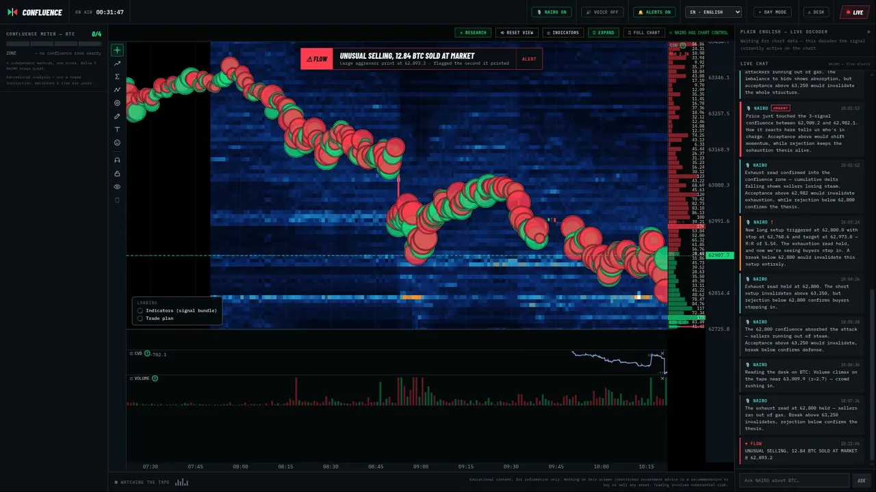The image size is (876, 492).
Task: Click the CVD info icon
Action: coord(147,354)
